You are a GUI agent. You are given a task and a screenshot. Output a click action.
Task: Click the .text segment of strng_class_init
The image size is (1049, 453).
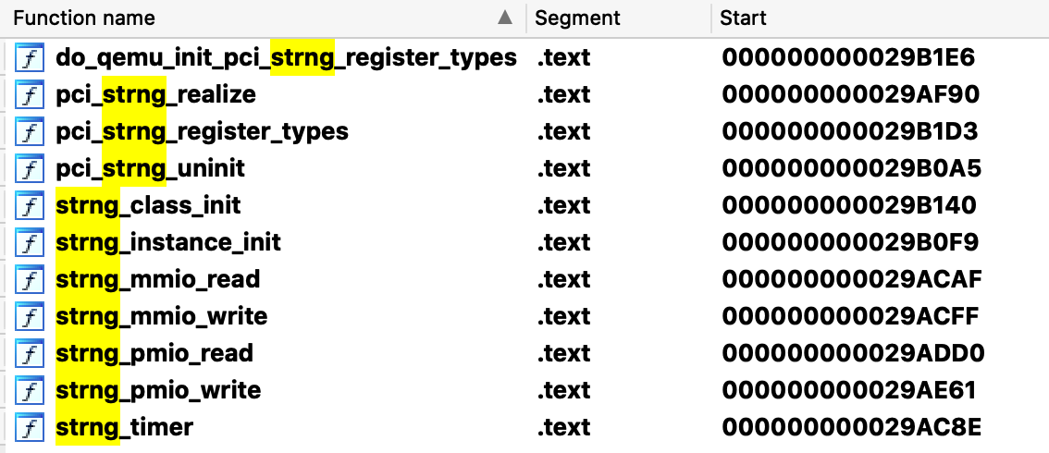click(563, 206)
